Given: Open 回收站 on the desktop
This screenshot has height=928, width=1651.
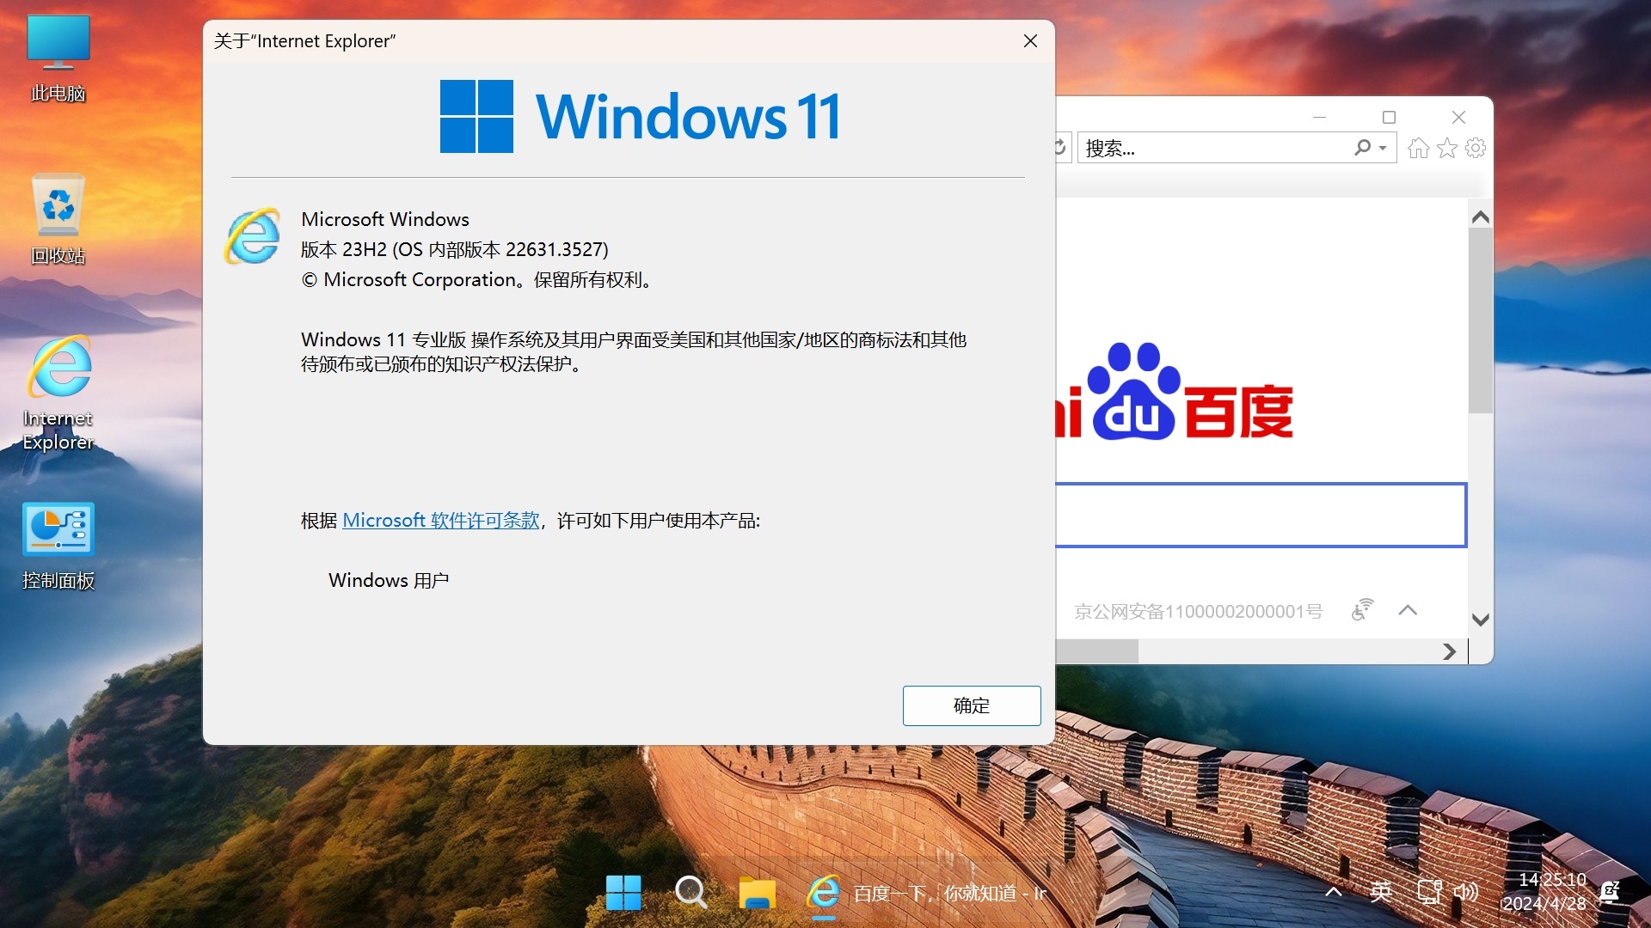Looking at the screenshot, I should 57,205.
